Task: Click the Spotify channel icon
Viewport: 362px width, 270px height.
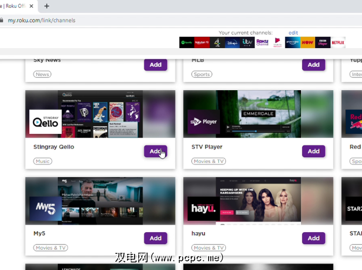Action: pyautogui.click(x=187, y=42)
